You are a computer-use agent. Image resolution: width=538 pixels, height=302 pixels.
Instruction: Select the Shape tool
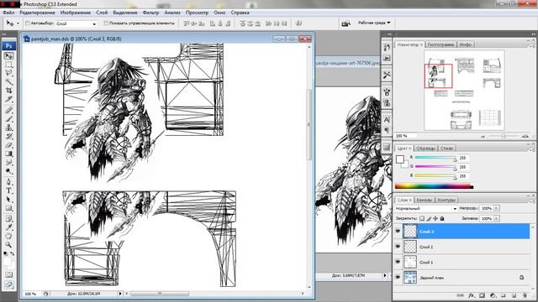(9, 208)
